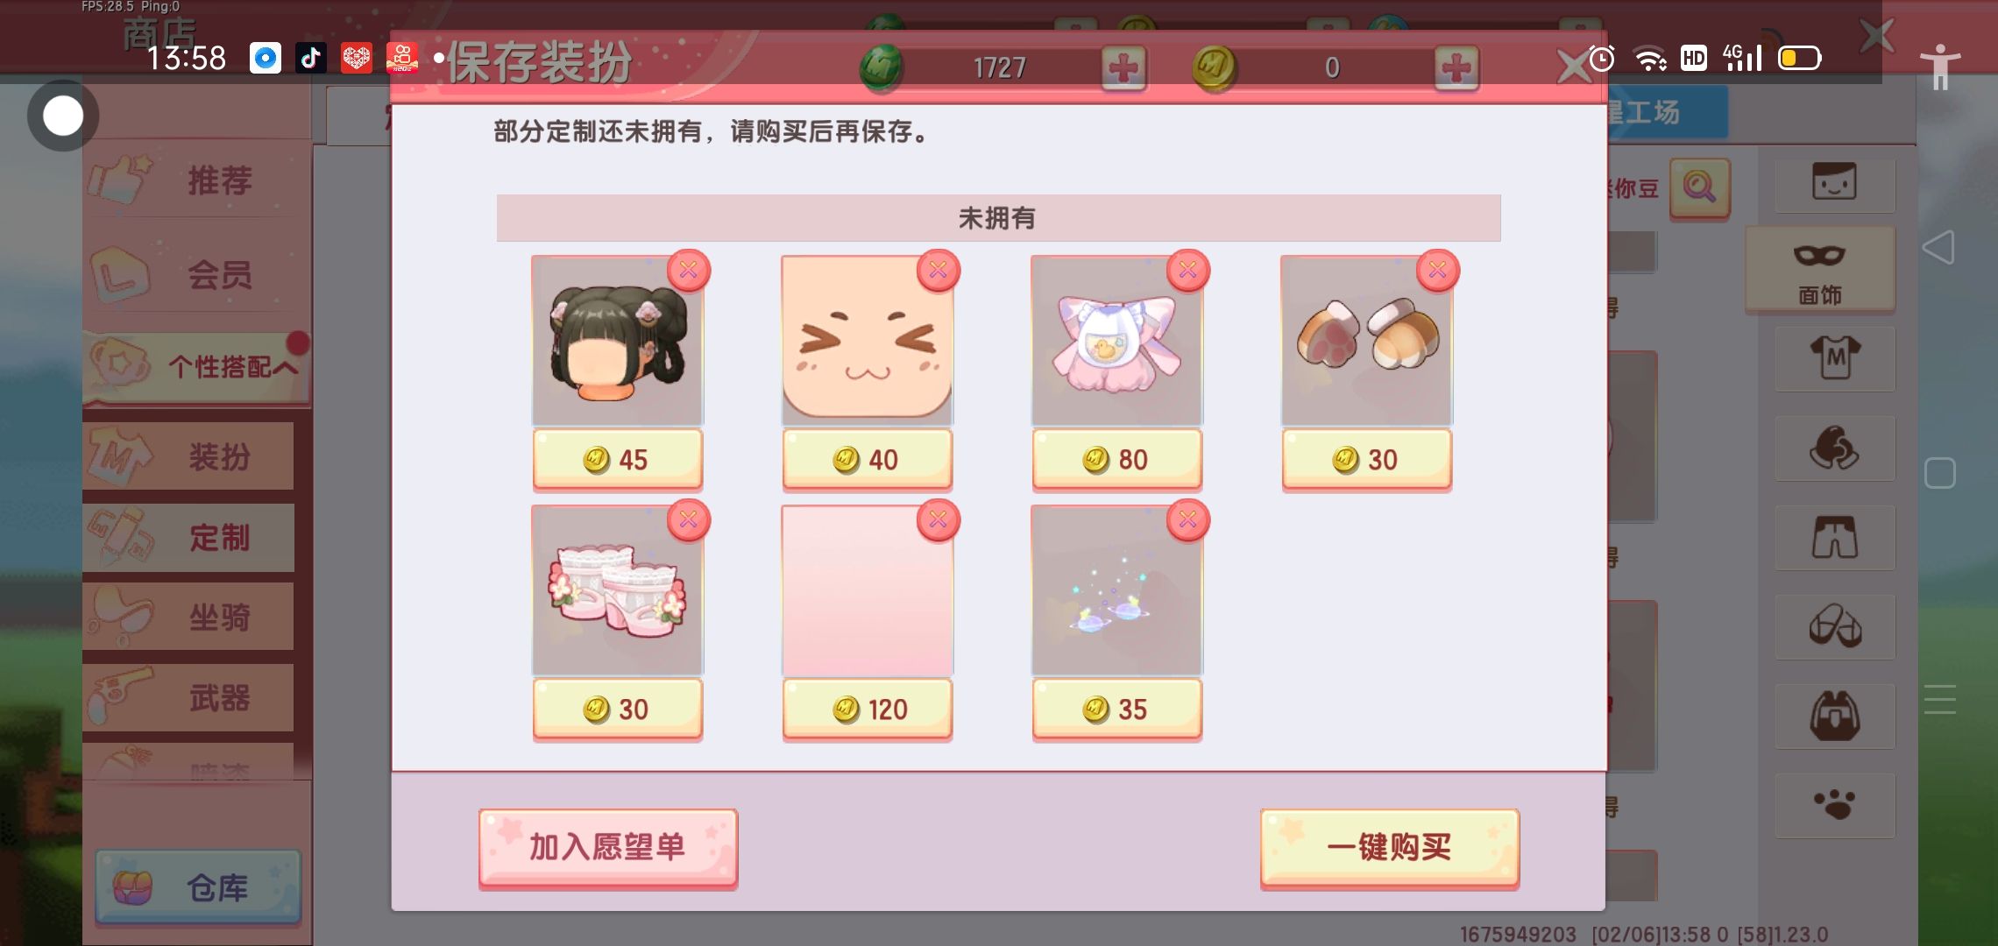Buy the hairstyle for 45 coins
Screen dimensions: 1998x946
coord(618,459)
